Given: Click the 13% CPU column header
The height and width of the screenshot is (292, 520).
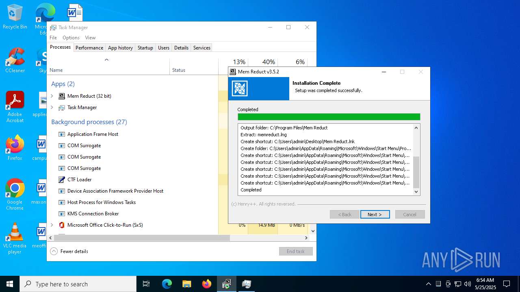Looking at the screenshot, I should [x=239, y=62].
